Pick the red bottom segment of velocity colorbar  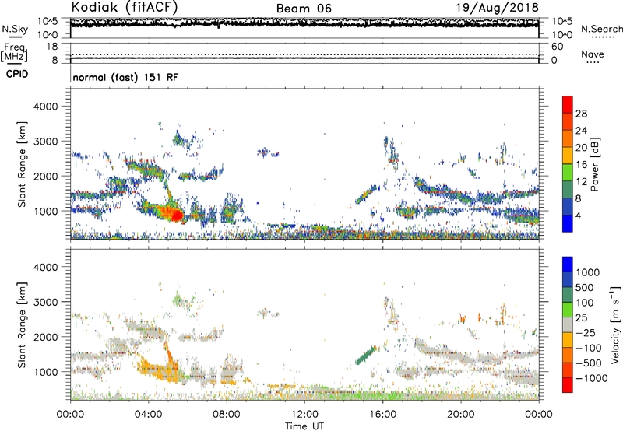(x=568, y=385)
